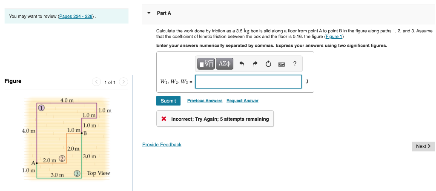Focus the W1, W2, W3 answer field

coord(248,82)
